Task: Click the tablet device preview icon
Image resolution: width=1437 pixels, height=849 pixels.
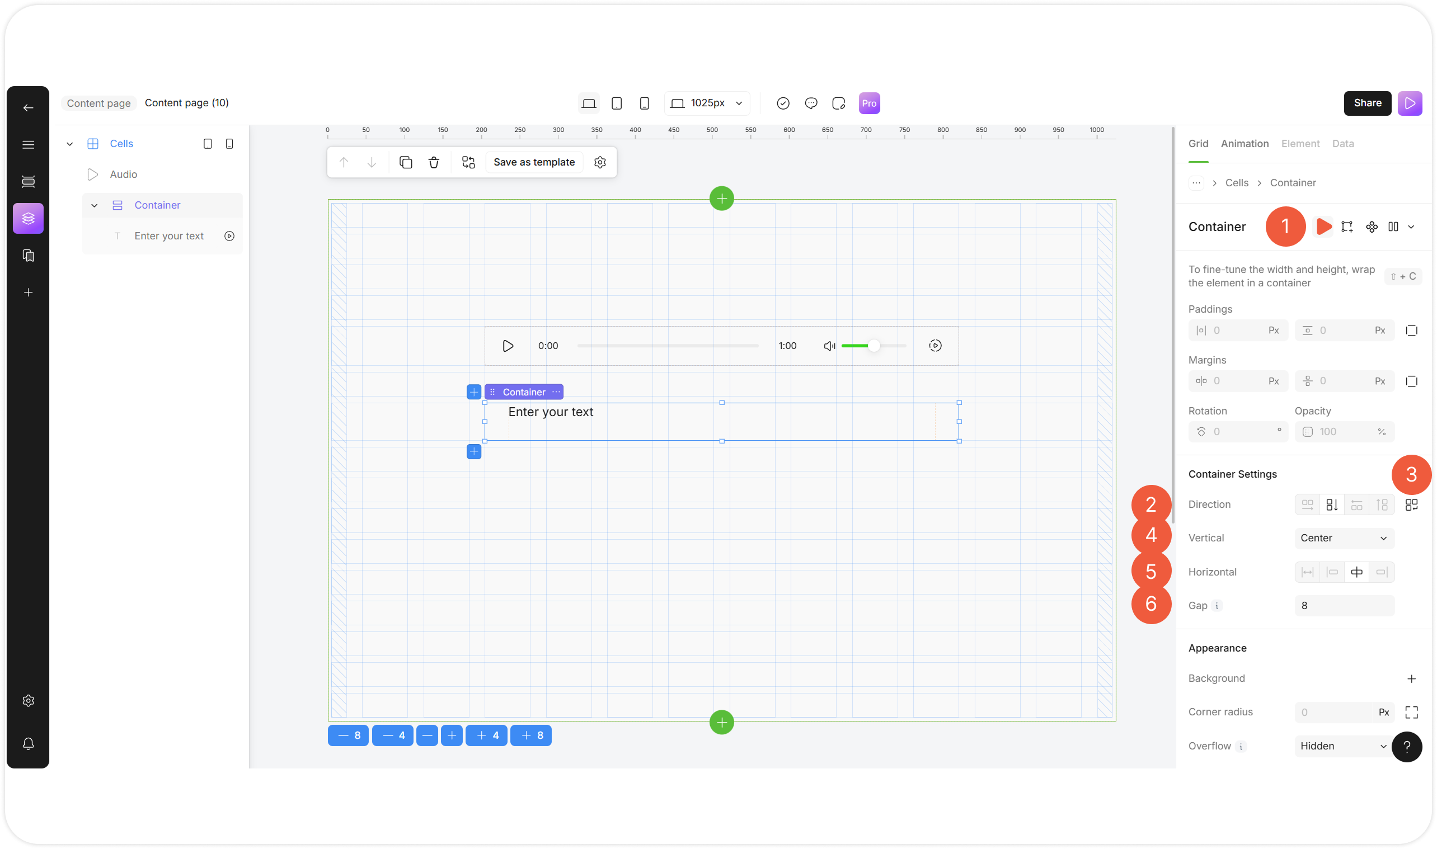Action: (x=616, y=103)
